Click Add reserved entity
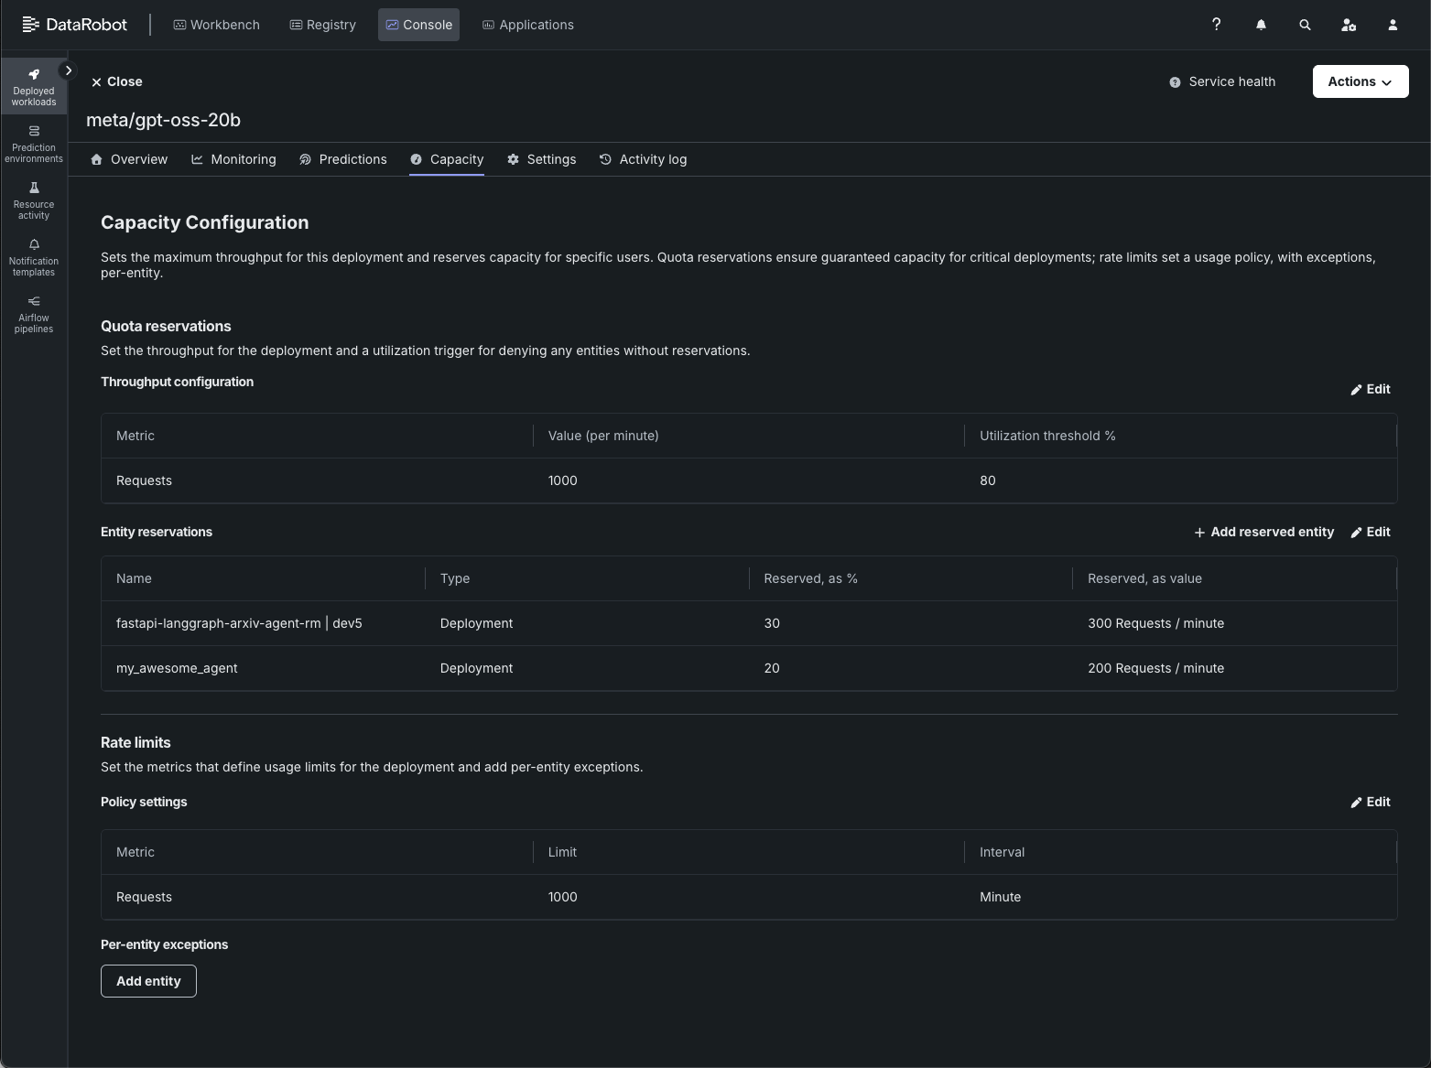 1263,532
